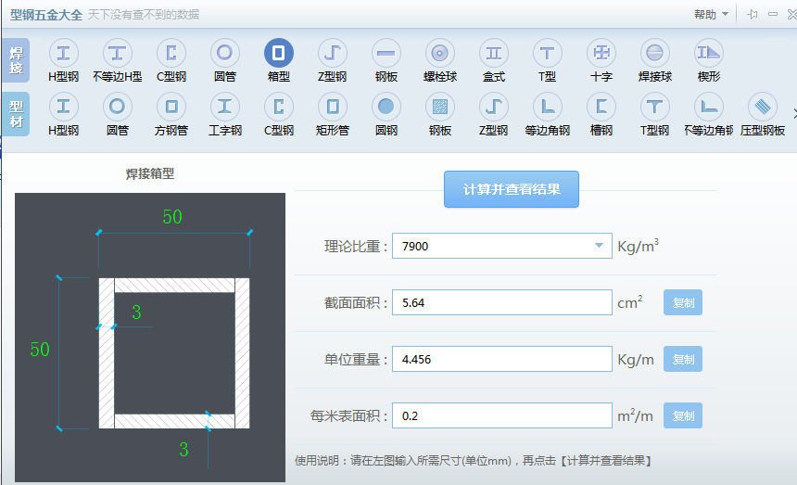This screenshot has height=485, width=797.
Task: Copy the 单位重量 value with 复制
Action: coord(683,359)
